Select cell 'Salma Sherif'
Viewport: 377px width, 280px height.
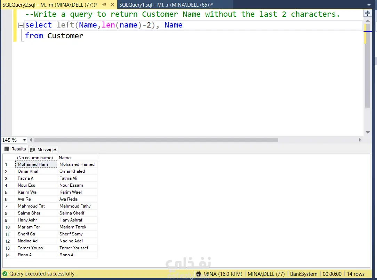[77, 213]
